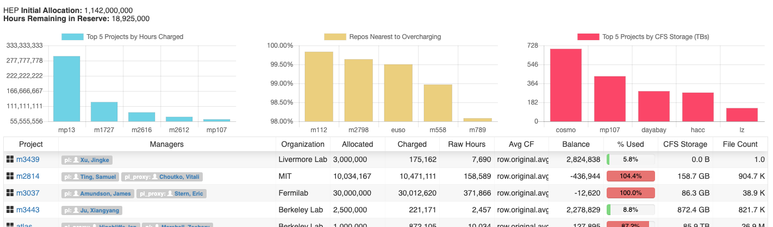Sort the table by the Project column

point(31,144)
